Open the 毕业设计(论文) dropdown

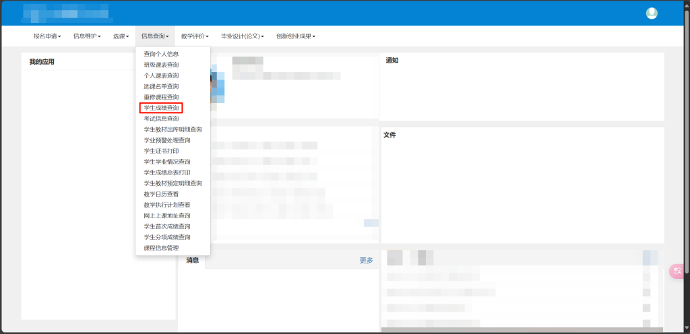point(242,36)
